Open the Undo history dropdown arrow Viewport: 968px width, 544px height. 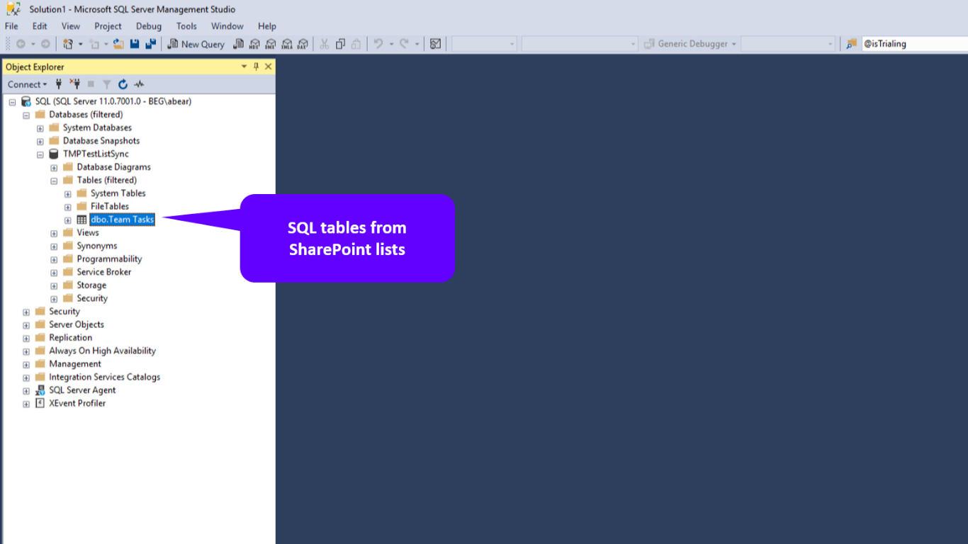pos(391,44)
